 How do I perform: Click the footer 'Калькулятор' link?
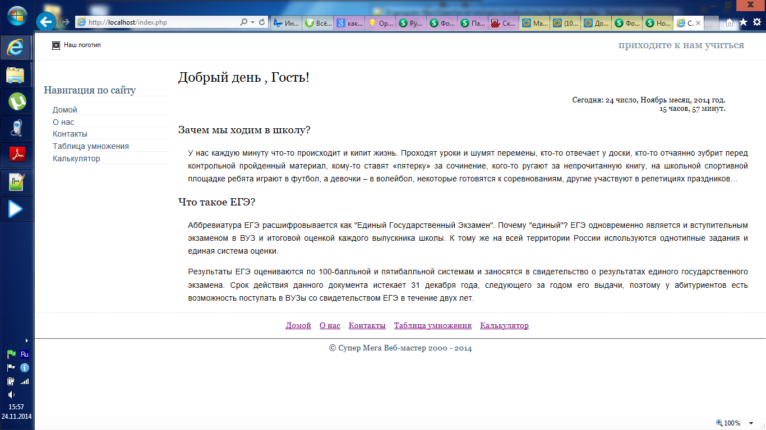(x=504, y=326)
